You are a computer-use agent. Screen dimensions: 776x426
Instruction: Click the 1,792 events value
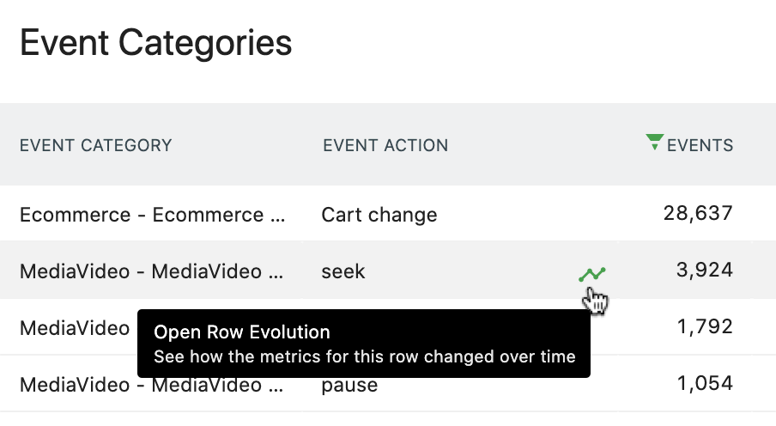coord(704,326)
